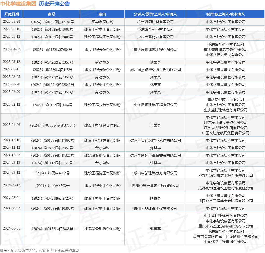The image size is (265, 253).
Task: Select defendant "中国铁建港航局集团有限公司"
Action: click(x=225, y=133)
